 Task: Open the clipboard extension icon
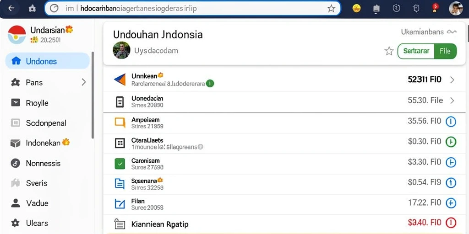click(x=376, y=9)
